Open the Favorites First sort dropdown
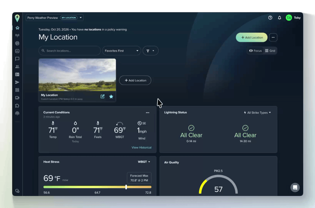Viewport: 315px width, 208px height. coord(122,51)
